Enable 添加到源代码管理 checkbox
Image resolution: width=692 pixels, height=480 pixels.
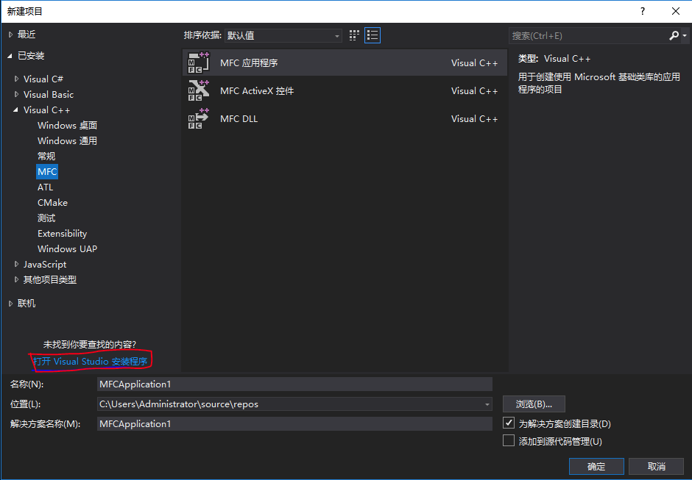509,441
